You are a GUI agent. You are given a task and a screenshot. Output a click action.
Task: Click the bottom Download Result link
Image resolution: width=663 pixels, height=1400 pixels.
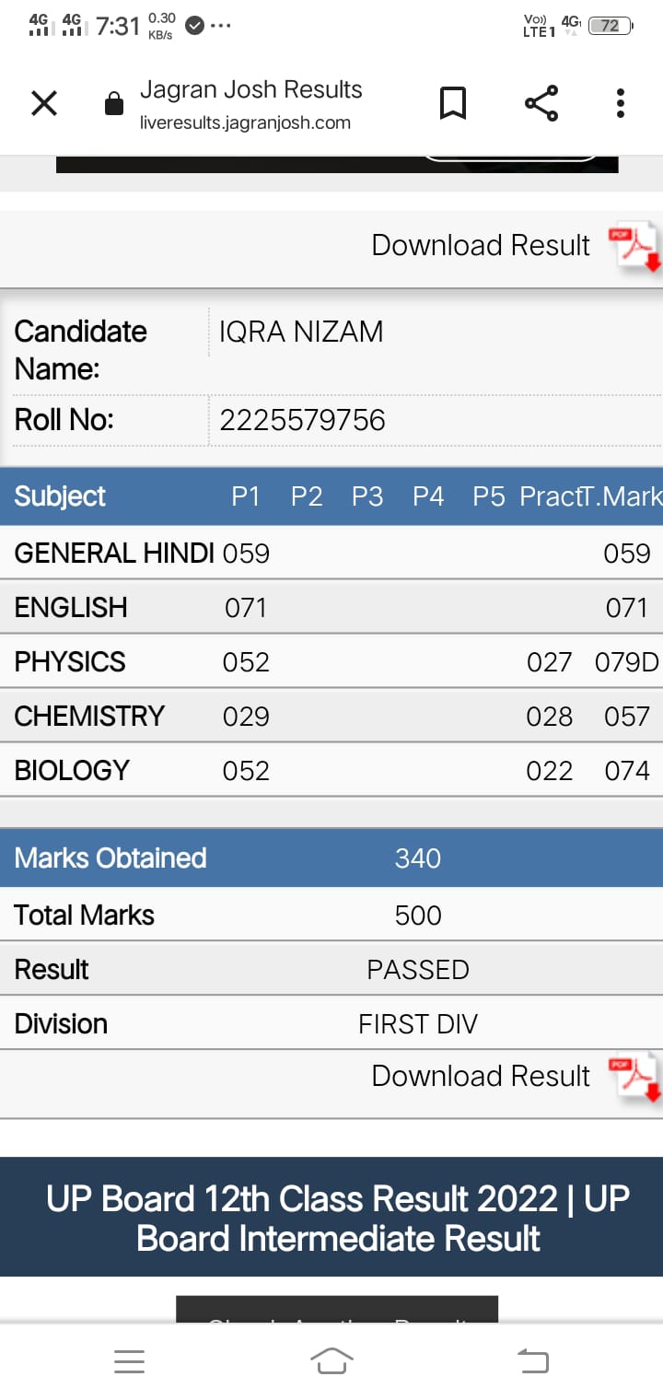coord(481,1076)
